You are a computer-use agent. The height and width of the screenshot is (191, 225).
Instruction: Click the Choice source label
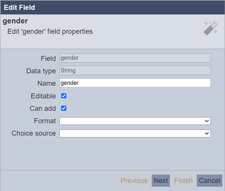click(x=34, y=133)
